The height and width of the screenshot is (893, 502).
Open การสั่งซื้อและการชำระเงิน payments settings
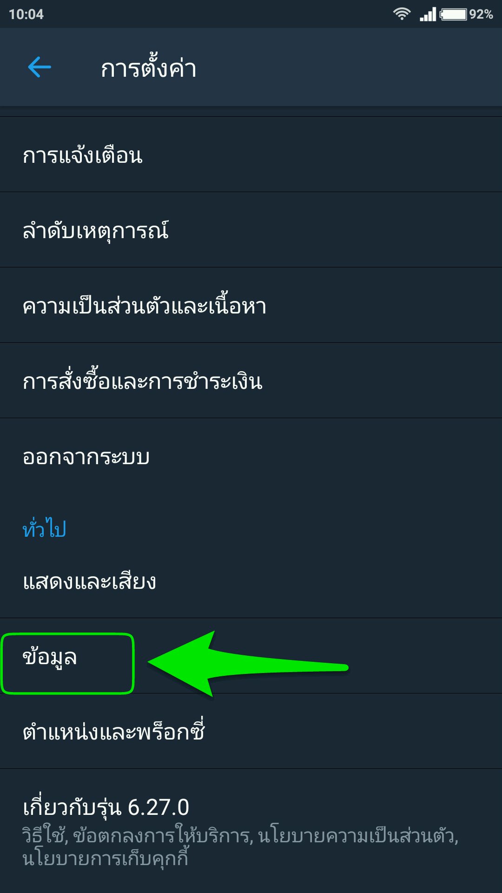click(x=251, y=380)
